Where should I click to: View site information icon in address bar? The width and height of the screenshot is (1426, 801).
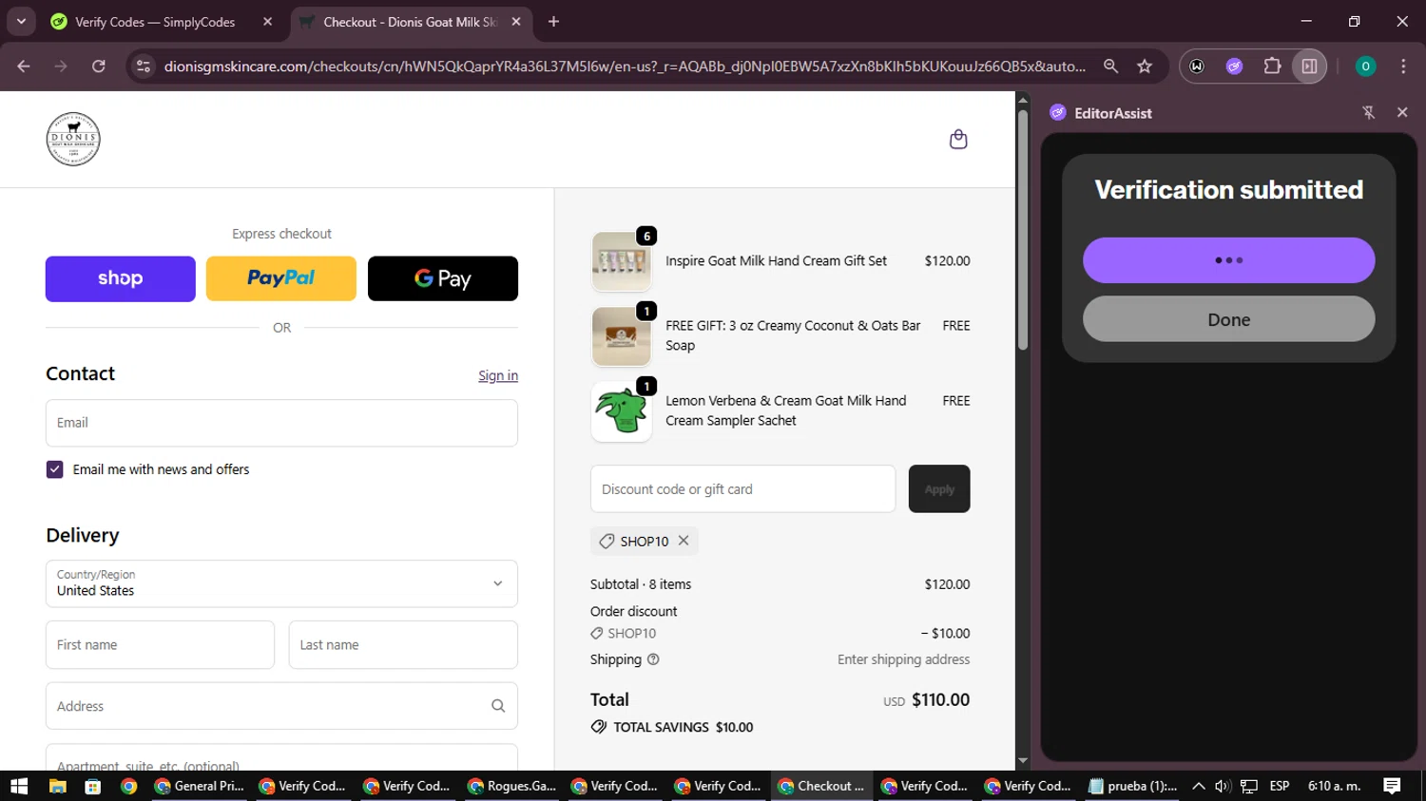point(144,66)
